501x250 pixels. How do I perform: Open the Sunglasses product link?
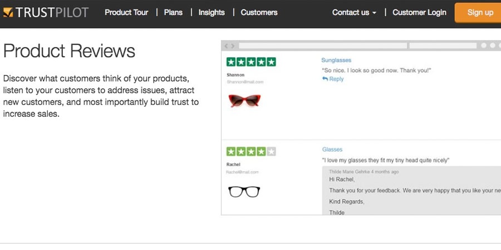coord(336,60)
